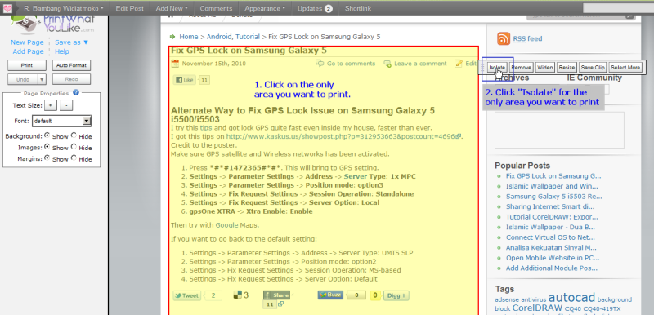This screenshot has width=654, height=315.
Task: Click the New Page link
Action: click(27, 42)
